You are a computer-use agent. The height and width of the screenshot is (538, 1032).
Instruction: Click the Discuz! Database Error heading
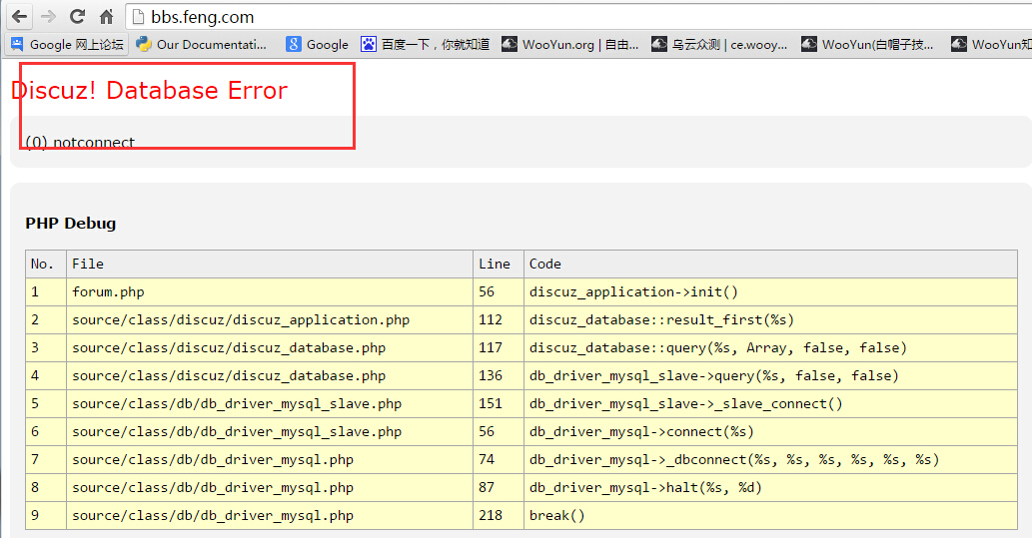(x=150, y=90)
